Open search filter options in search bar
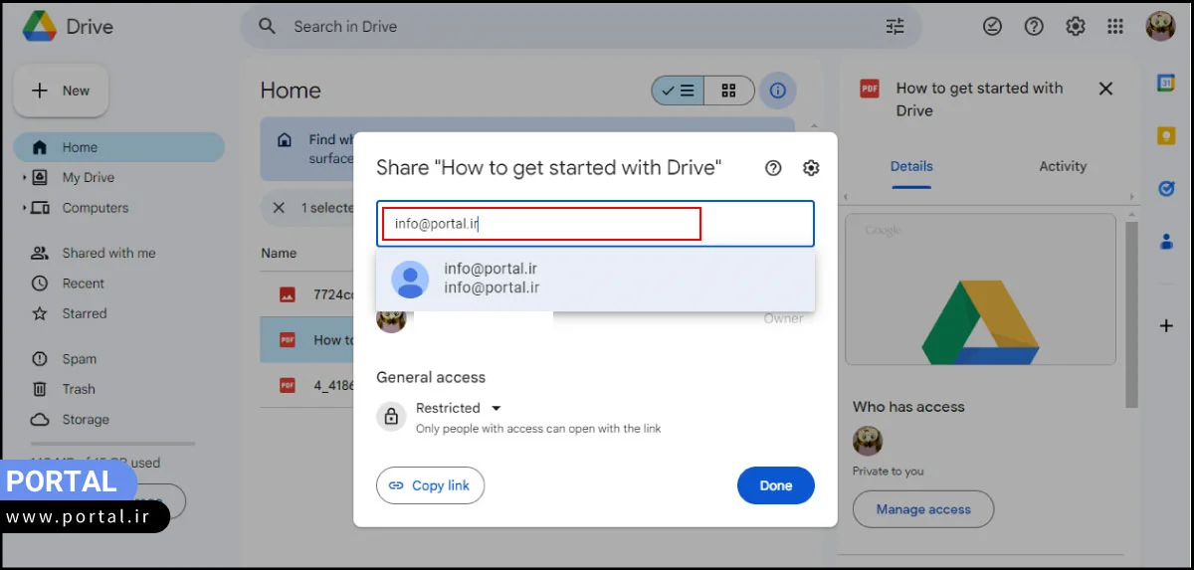Viewport: 1194px width, 570px height. point(895,27)
